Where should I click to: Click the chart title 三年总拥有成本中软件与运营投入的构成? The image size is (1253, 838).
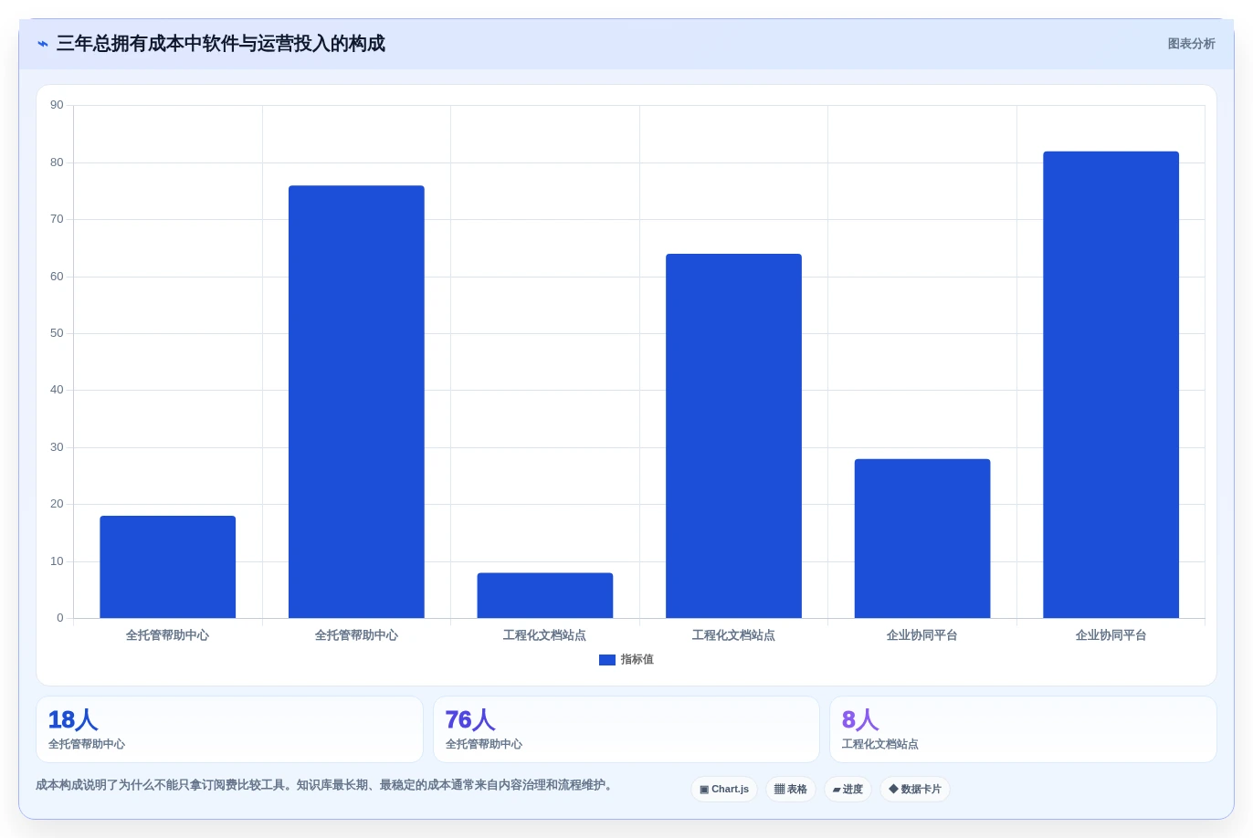tap(221, 44)
